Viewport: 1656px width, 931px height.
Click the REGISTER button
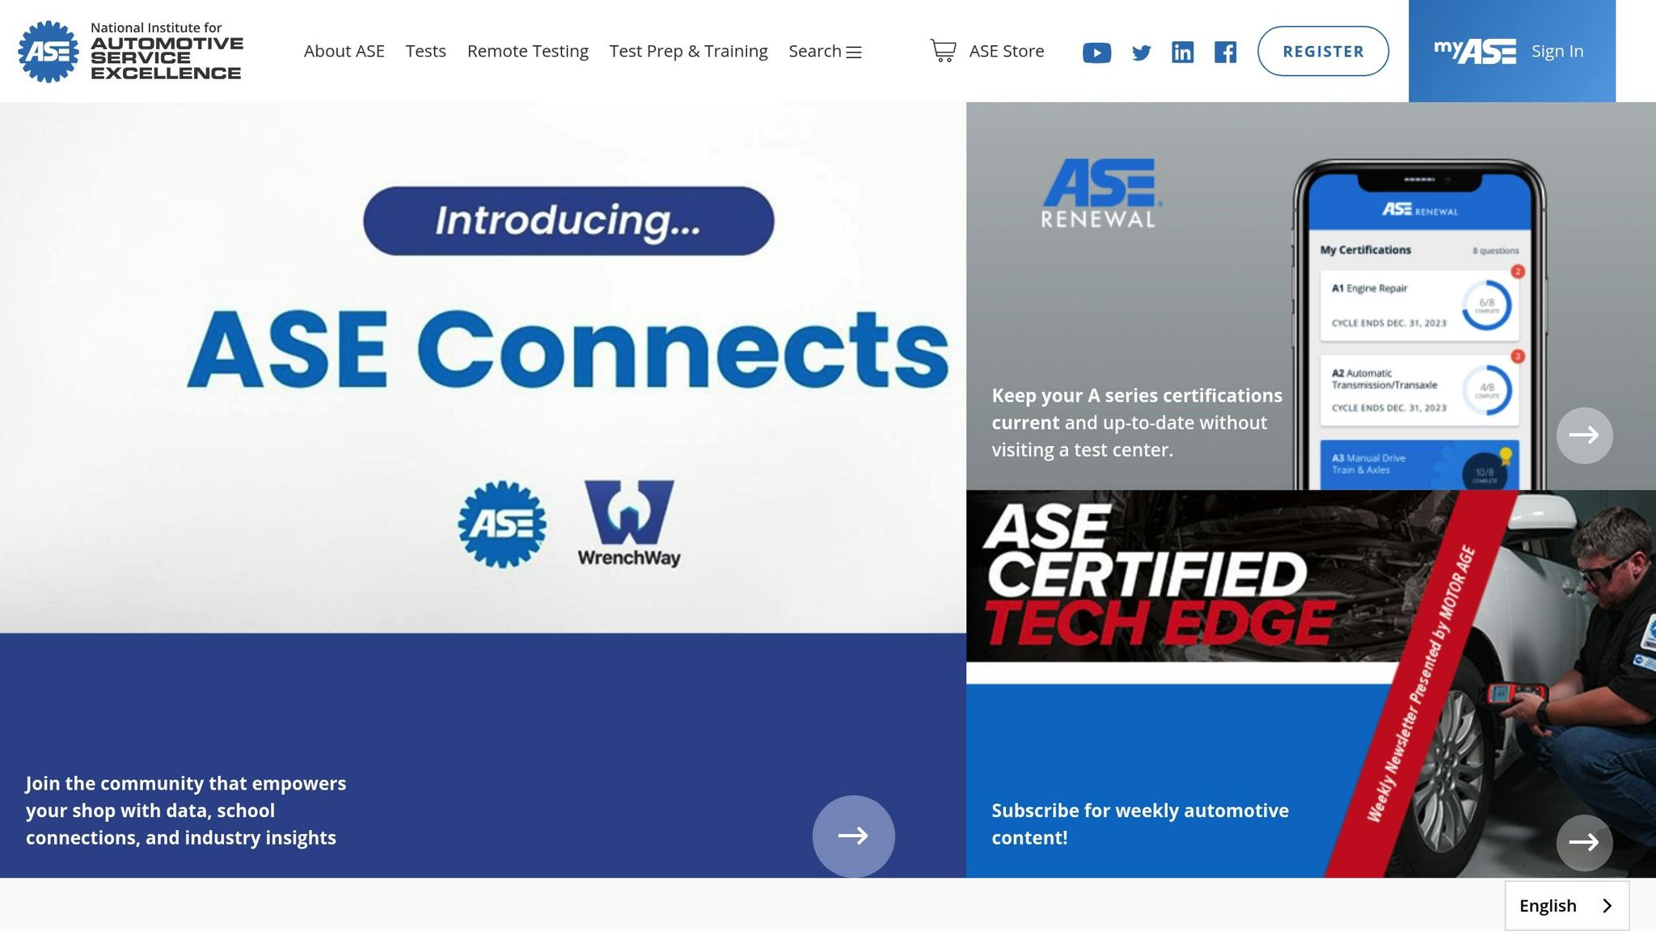pos(1323,50)
